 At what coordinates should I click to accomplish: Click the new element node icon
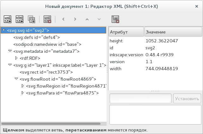8,19
